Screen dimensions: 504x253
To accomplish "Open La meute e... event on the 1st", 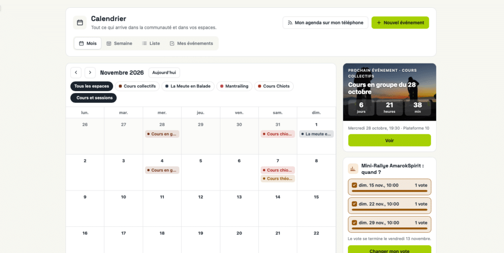I will (316, 134).
